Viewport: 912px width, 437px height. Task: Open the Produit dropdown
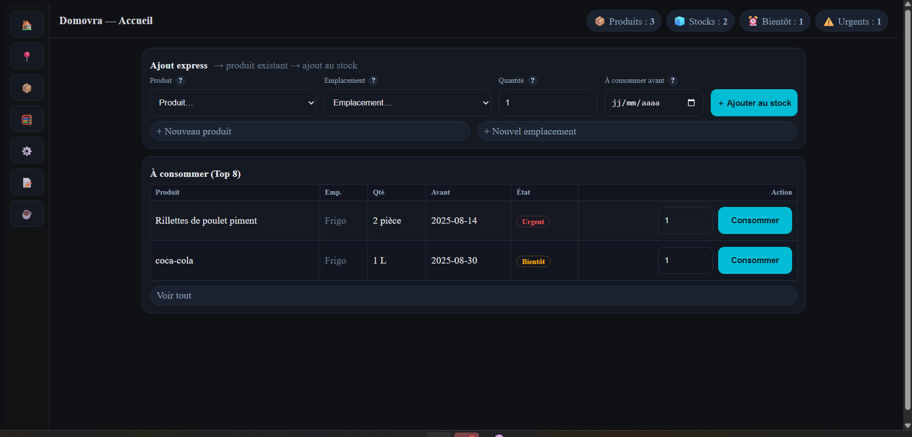tap(233, 103)
